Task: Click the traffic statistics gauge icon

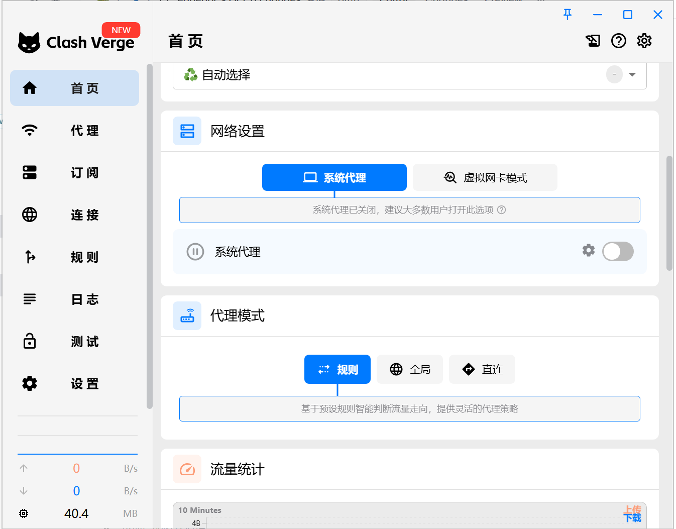Action: tap(187, 469)
